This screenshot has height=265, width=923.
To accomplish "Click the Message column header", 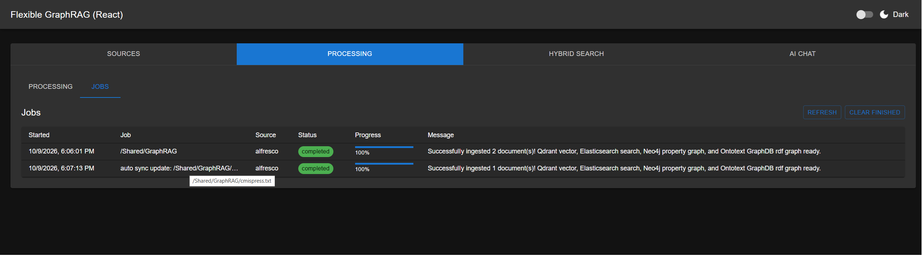I will [441, 135].
